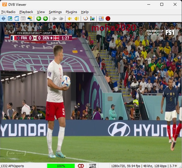182x168 pixels.
Task: Click the 1280x720, 59.94 fps status text
Action: coord(126,166)
